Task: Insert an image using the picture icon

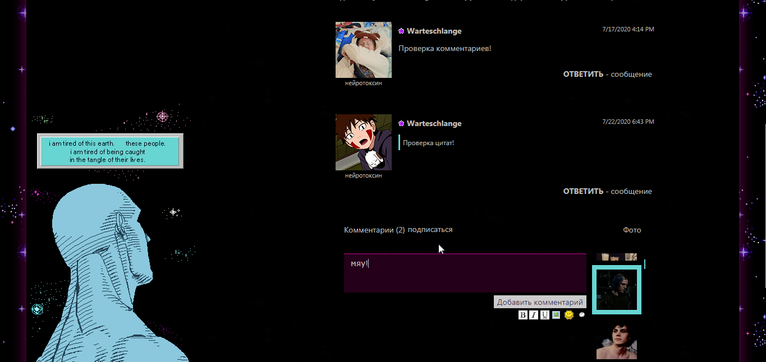Action: (556, 315)
